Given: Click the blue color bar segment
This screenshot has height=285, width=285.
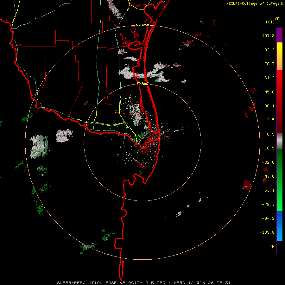Looking at the screenshot, I should [280, 226].
